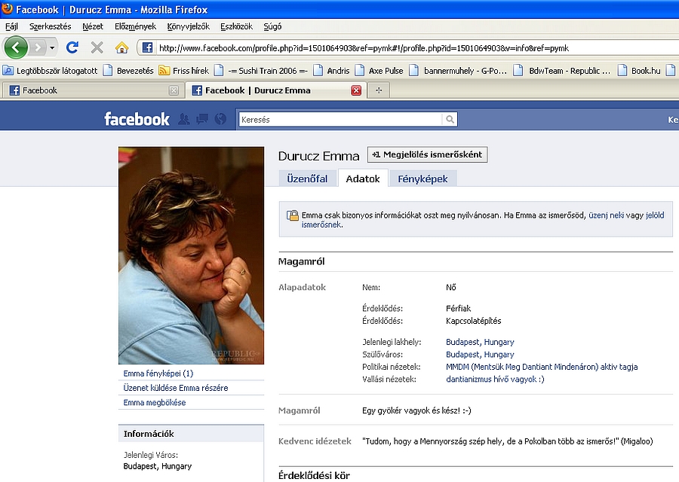Switch to the Fényképek tab
Viewport: 679px width, 482px height.
pos(422,178)
